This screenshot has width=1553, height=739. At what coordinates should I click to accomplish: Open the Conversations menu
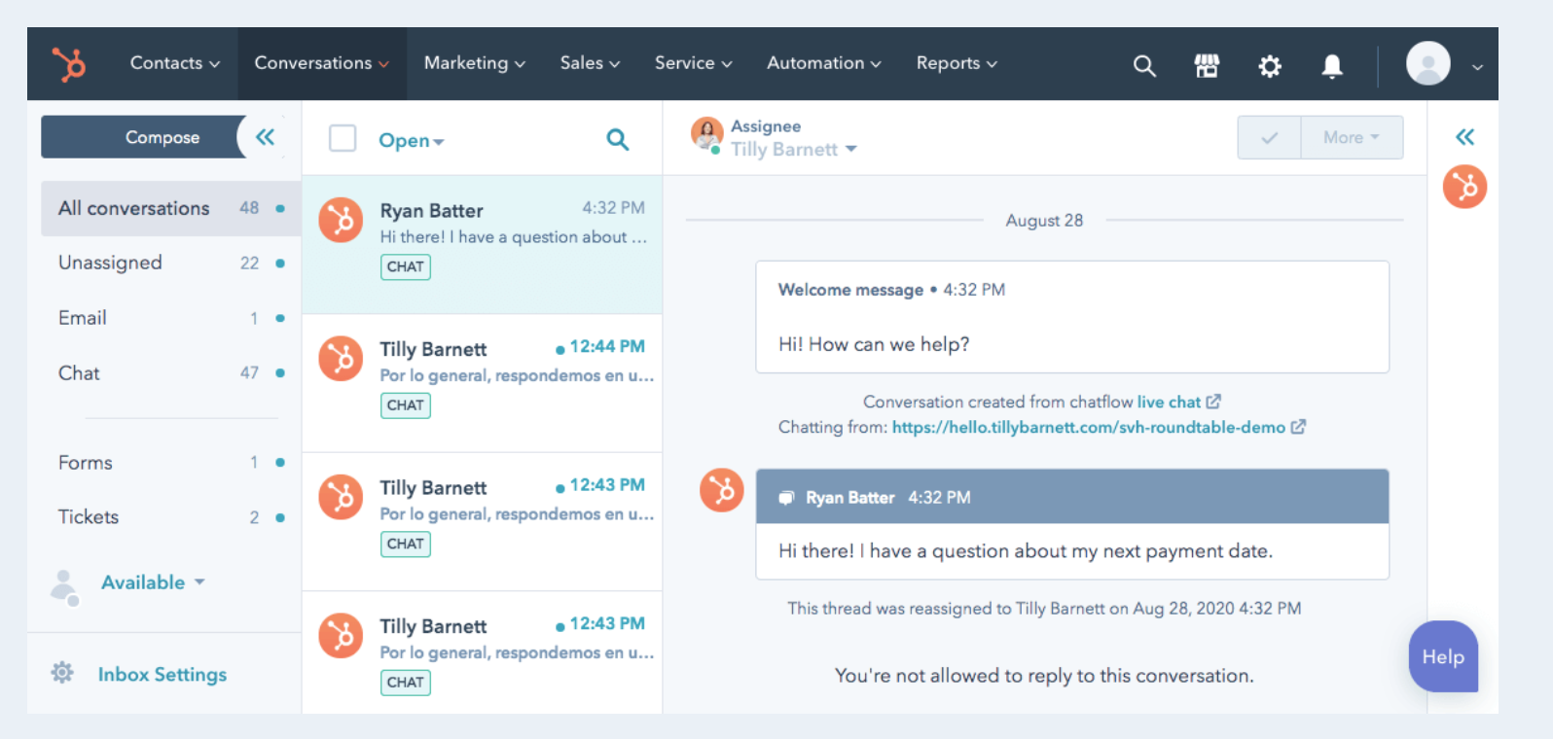[x=321, y=63]
